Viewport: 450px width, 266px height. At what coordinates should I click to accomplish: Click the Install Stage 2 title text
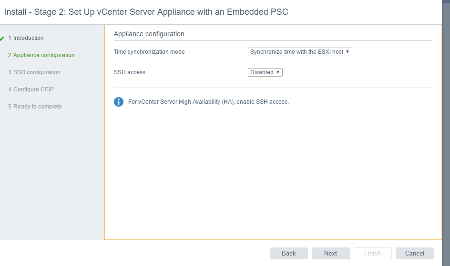tap(146, 12)
